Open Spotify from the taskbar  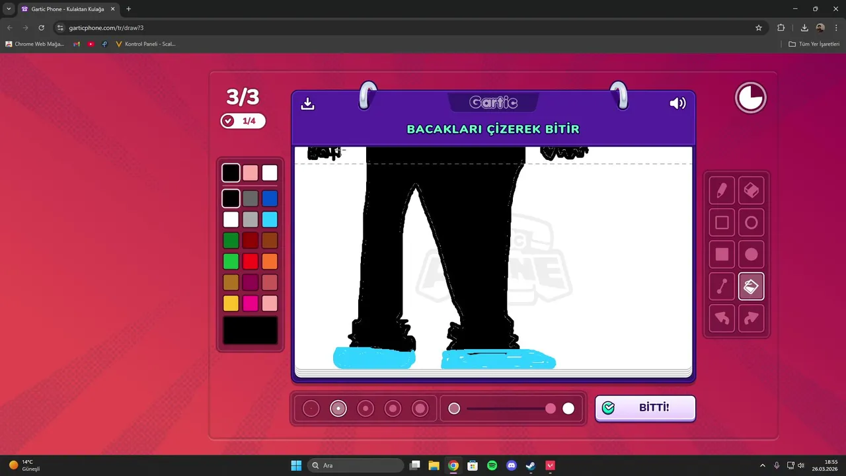(492, 465)
